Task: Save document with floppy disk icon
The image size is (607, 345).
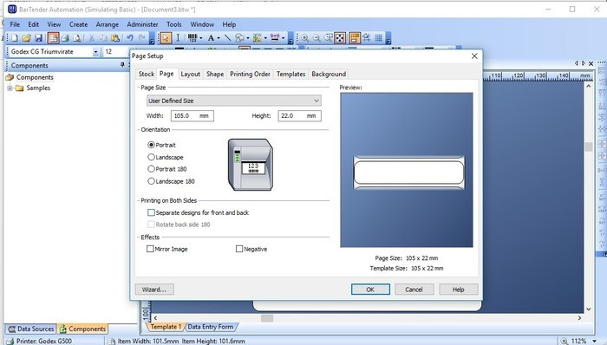Action: point(38,38)
